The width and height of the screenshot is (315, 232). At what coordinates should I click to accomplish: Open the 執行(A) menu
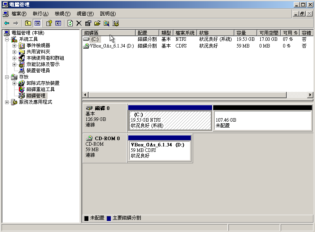pos(41,14)
